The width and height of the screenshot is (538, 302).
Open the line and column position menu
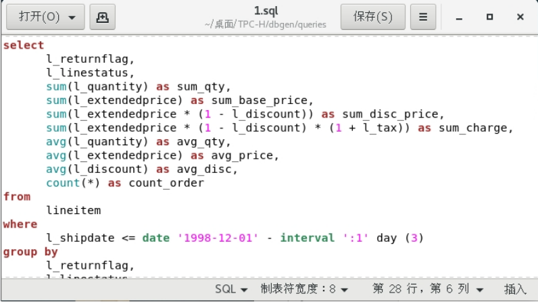pyautogui.click(x=429, y=289)
